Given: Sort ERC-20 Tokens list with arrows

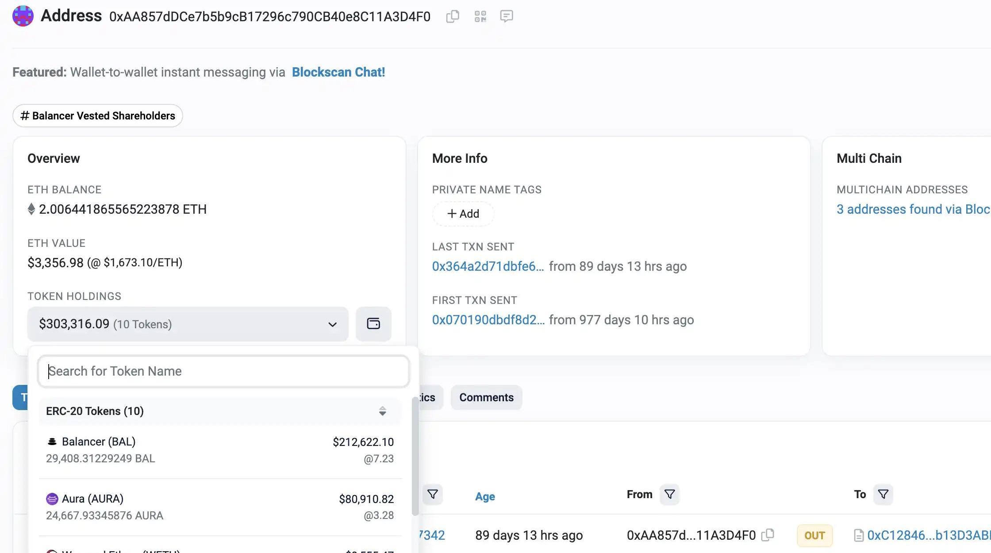Looking at the screenshot, I should 382,411.
